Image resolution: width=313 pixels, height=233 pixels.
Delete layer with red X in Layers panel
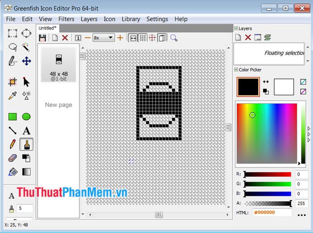[x=248, y=37]
